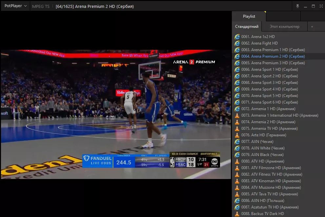The width and height of the screenshot is (325, 217).
Task: Click the cone icon beside 0082. ATV Fitness TV
Action: click(x=237, y=174)
